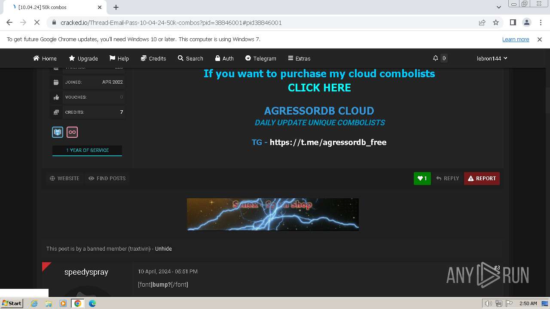Expand tab search chevron
The width and height of the screenshot is (550, 309).
[x=498, y=7]
